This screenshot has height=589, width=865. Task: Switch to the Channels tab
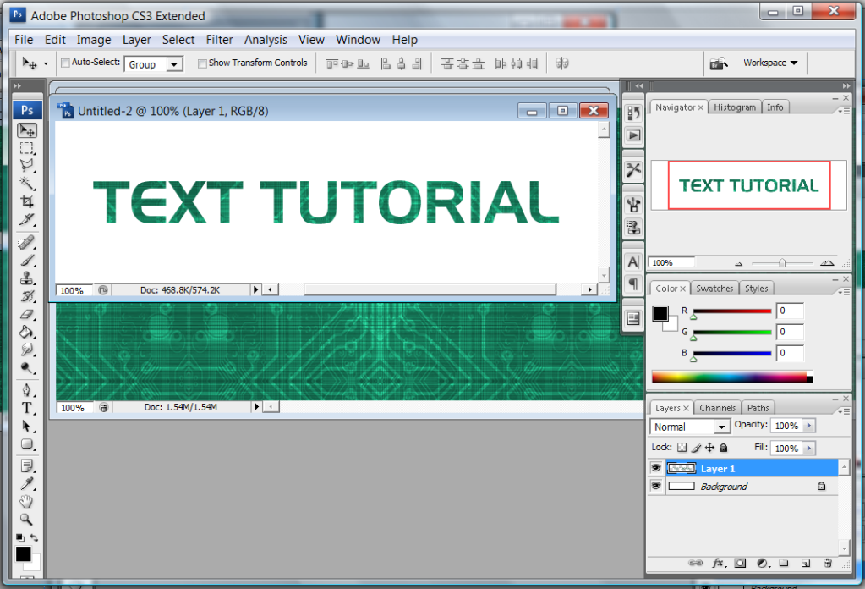point(717,408)
